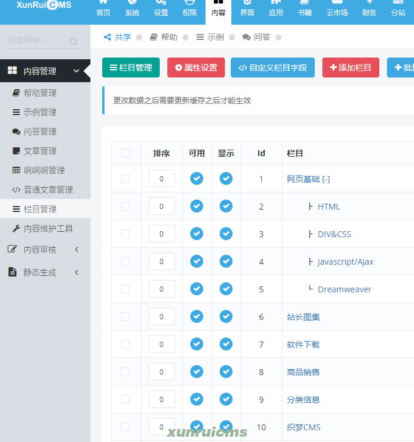Toggle the 可用 checkmark for HTML row

point(197,206)
